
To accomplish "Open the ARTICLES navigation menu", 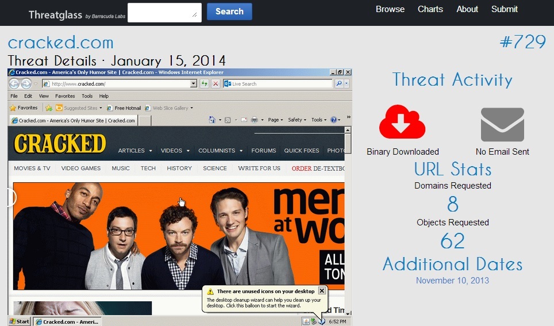I will [135, 150].
